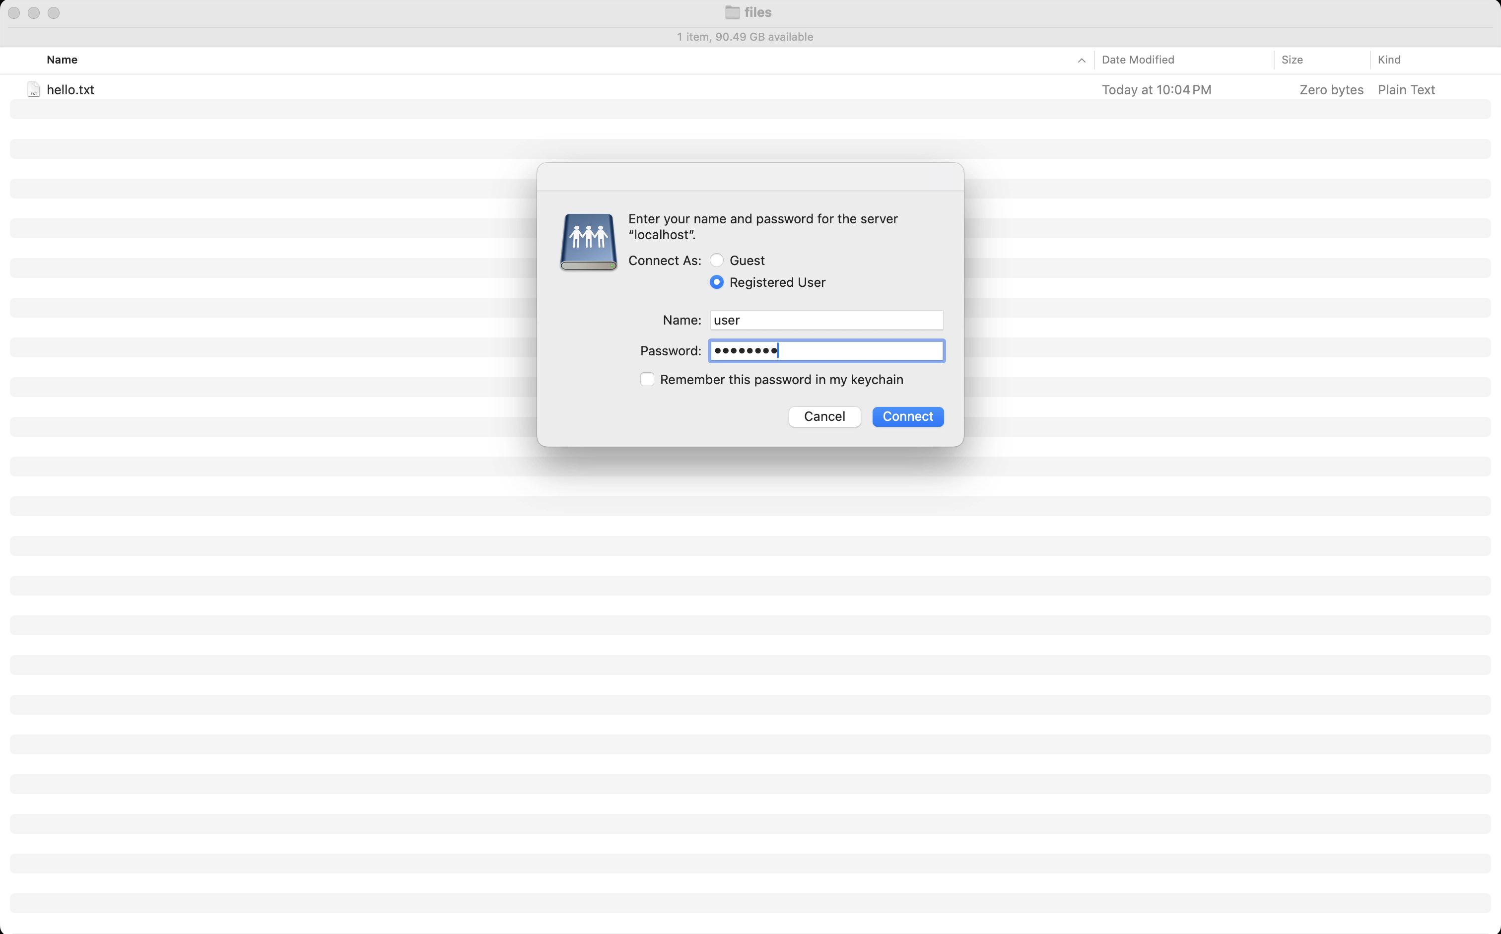Sort files by the Name column header
Image resolution: width=1501 pixels, height=934 pixels.
(x=62, y=59)
